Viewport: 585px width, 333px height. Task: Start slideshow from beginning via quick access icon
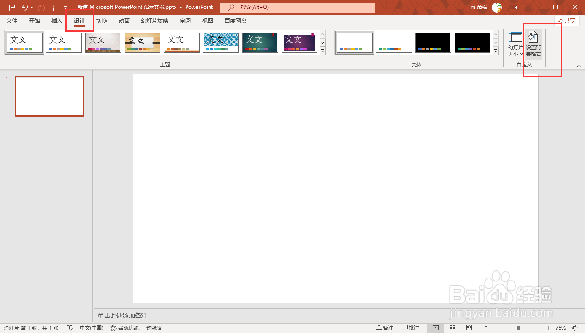click(53, 7)
